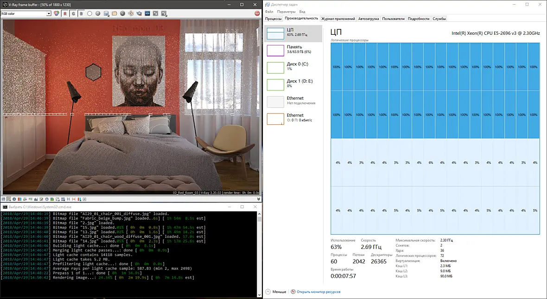The width and height of the screenshot is (547, 299).
Task: Open the RGB color channel dropdown
Action: click(x=26, y=13)
